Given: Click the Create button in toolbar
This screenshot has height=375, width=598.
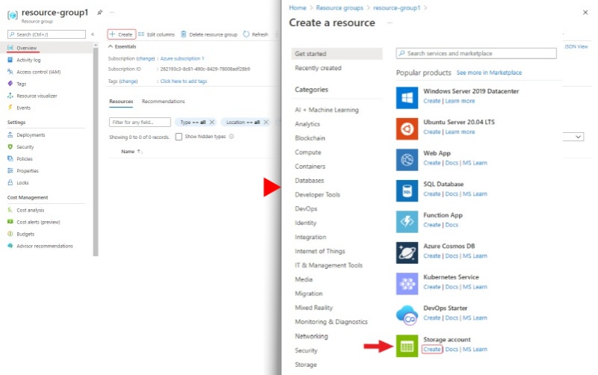Looking at the screenshot, I should point(121,34).
